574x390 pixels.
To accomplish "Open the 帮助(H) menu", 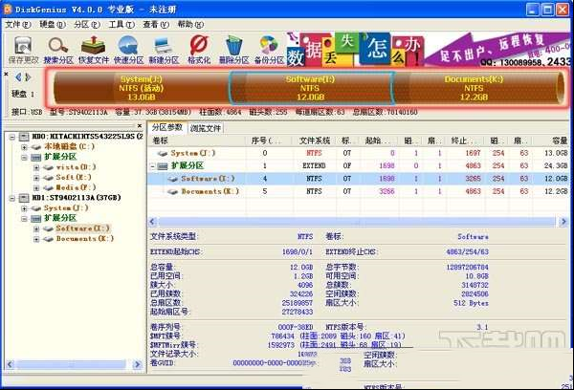I will click(x=190, y=25).
